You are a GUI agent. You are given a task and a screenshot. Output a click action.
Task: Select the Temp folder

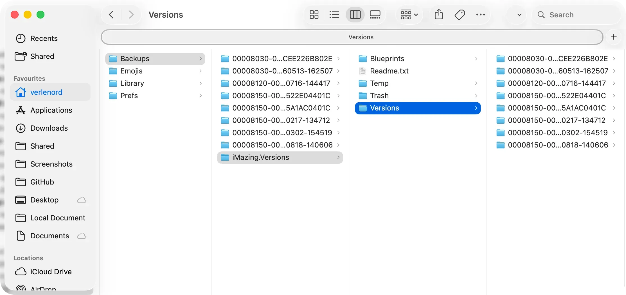coord(418,83)
